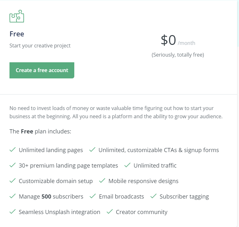239x227 pixels.
Task: Click checkmark beside Unlimited traffic
Action: pyautogui.click(x=127, y=165)
